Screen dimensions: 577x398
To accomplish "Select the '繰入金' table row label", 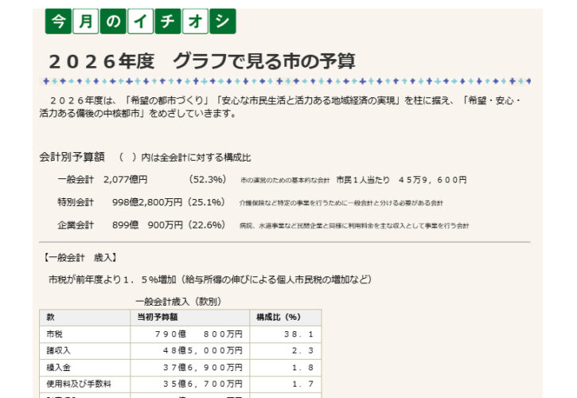I will coord(60,366).
